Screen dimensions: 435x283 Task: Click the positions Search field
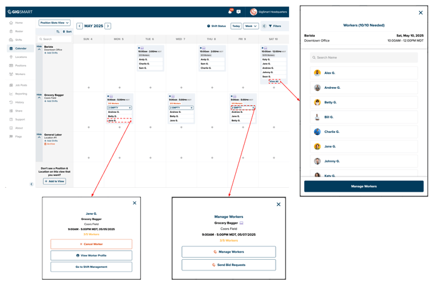pos(54,39)
